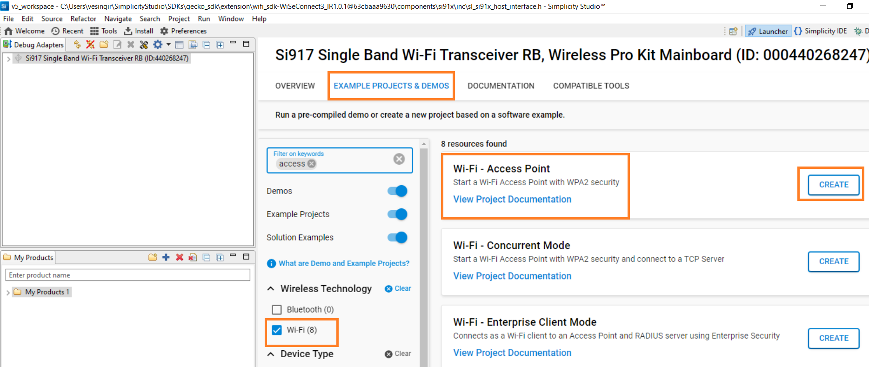Open the Project menu

(x=179, y=19)
